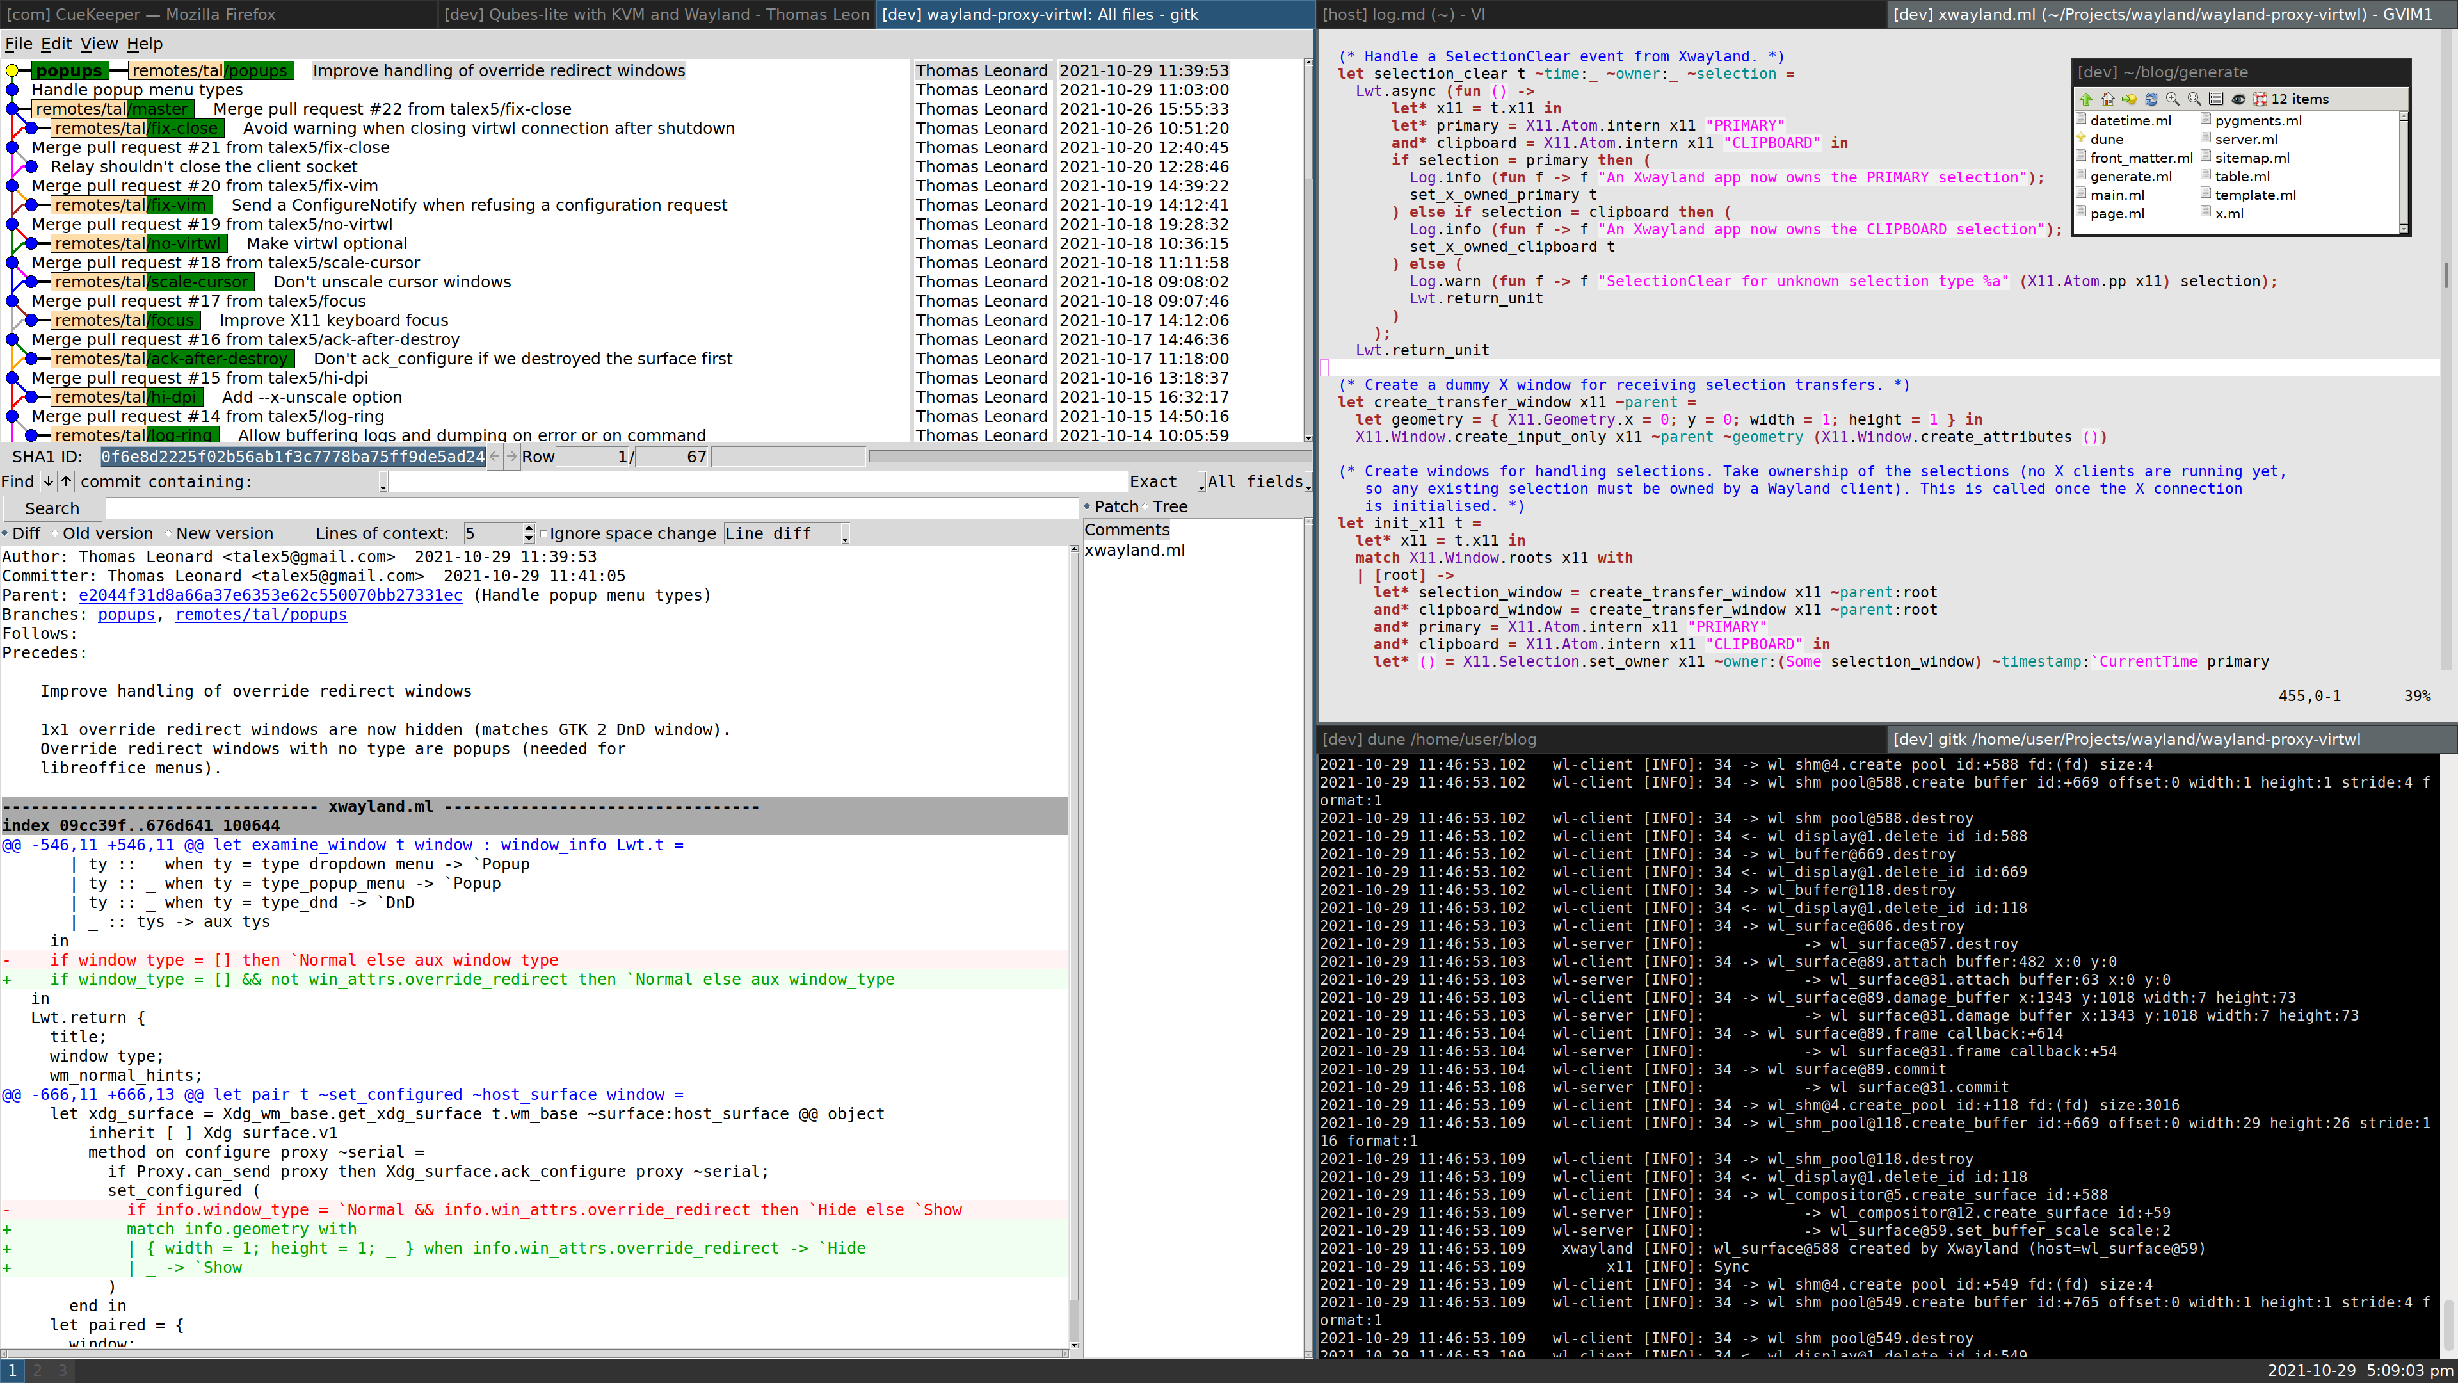
Task: Click the up-directory arrow in the GVIM file browser
Action: [2086, 99]
